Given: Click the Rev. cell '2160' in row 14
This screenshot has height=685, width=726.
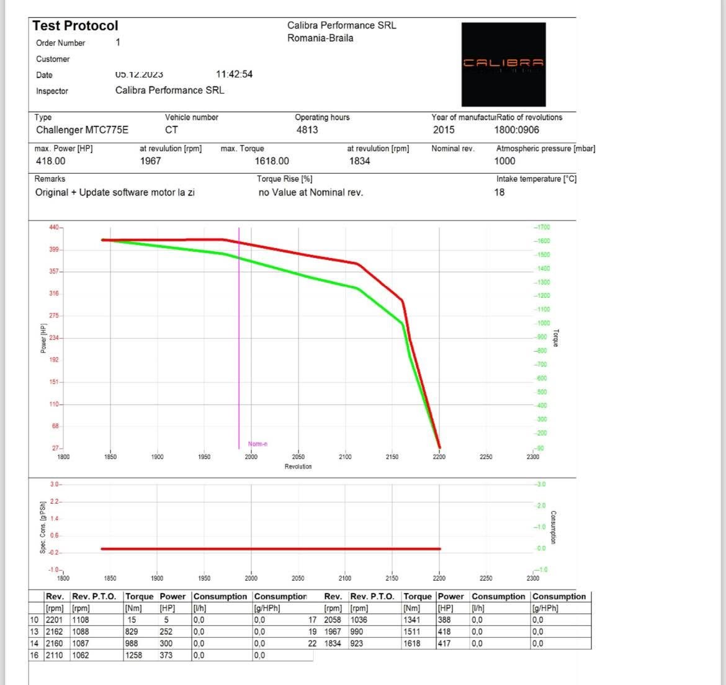Looking at the screenshot, I should 54,643.
